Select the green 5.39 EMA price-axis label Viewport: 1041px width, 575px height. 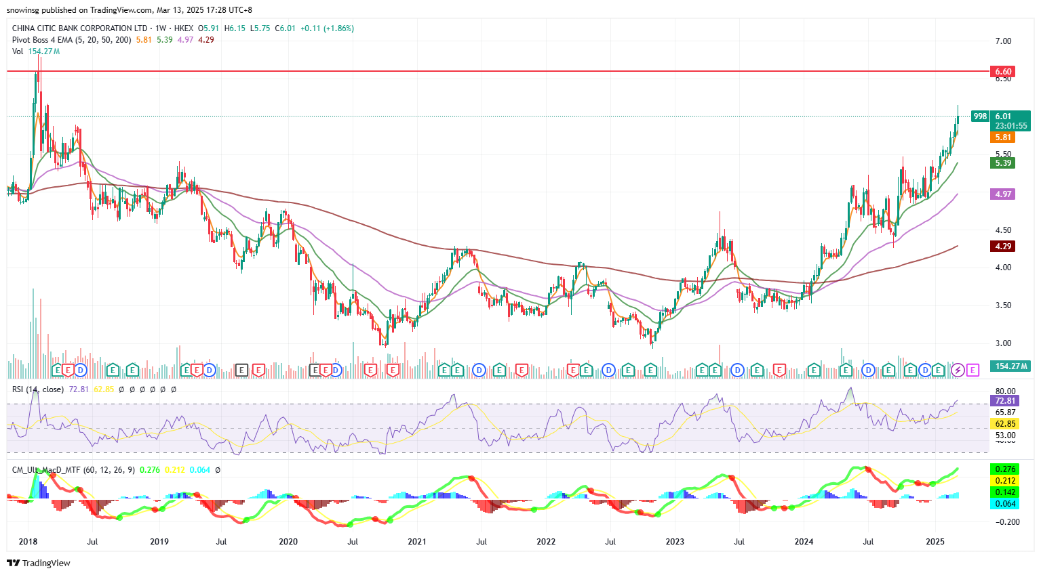pyautogui.click(x=1002, y=163)
